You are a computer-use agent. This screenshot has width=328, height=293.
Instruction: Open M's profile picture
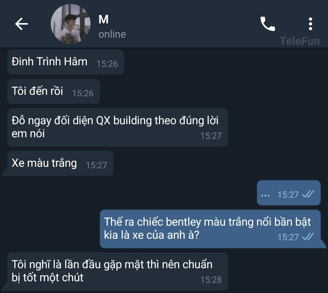pos(70,24)
